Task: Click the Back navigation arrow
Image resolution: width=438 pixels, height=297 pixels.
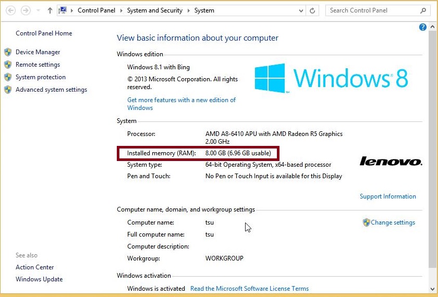Action: tap(10, 10)
